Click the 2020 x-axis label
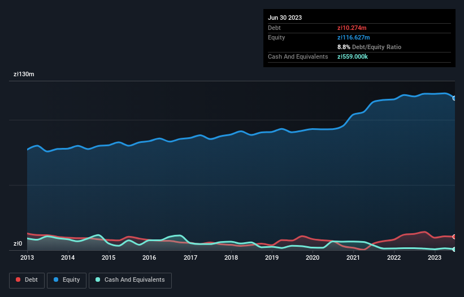The width and height of the screenshot is (464, 297). [313, 257]
